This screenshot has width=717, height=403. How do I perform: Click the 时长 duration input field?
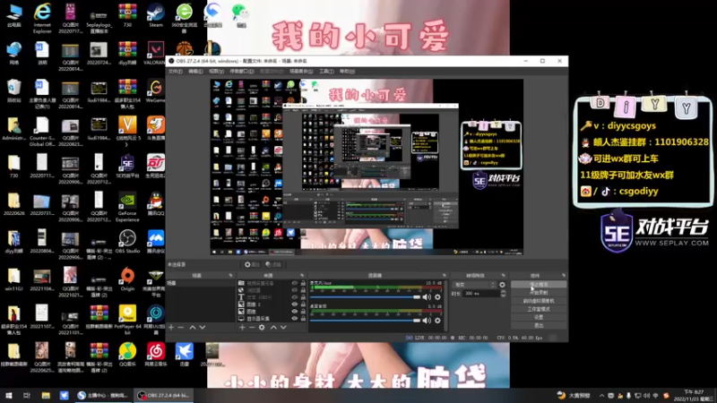pos(481,294)
